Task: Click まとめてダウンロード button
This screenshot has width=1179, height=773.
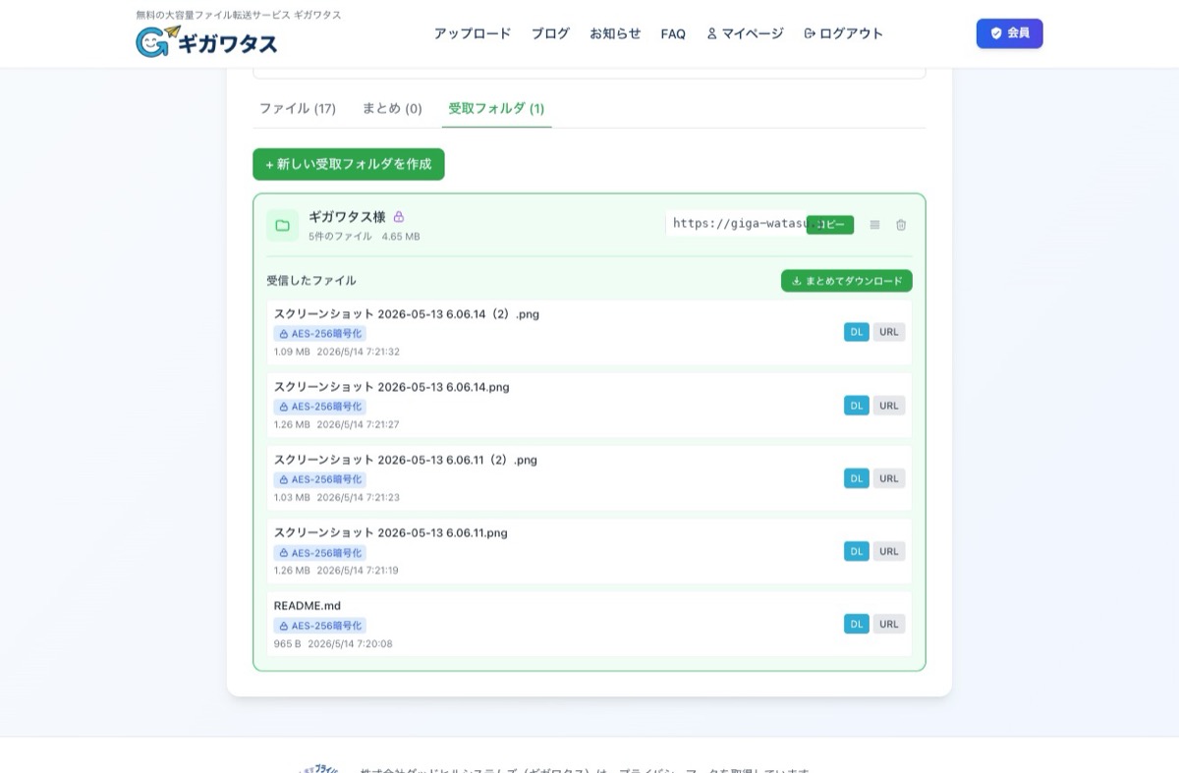Action: 847,281
